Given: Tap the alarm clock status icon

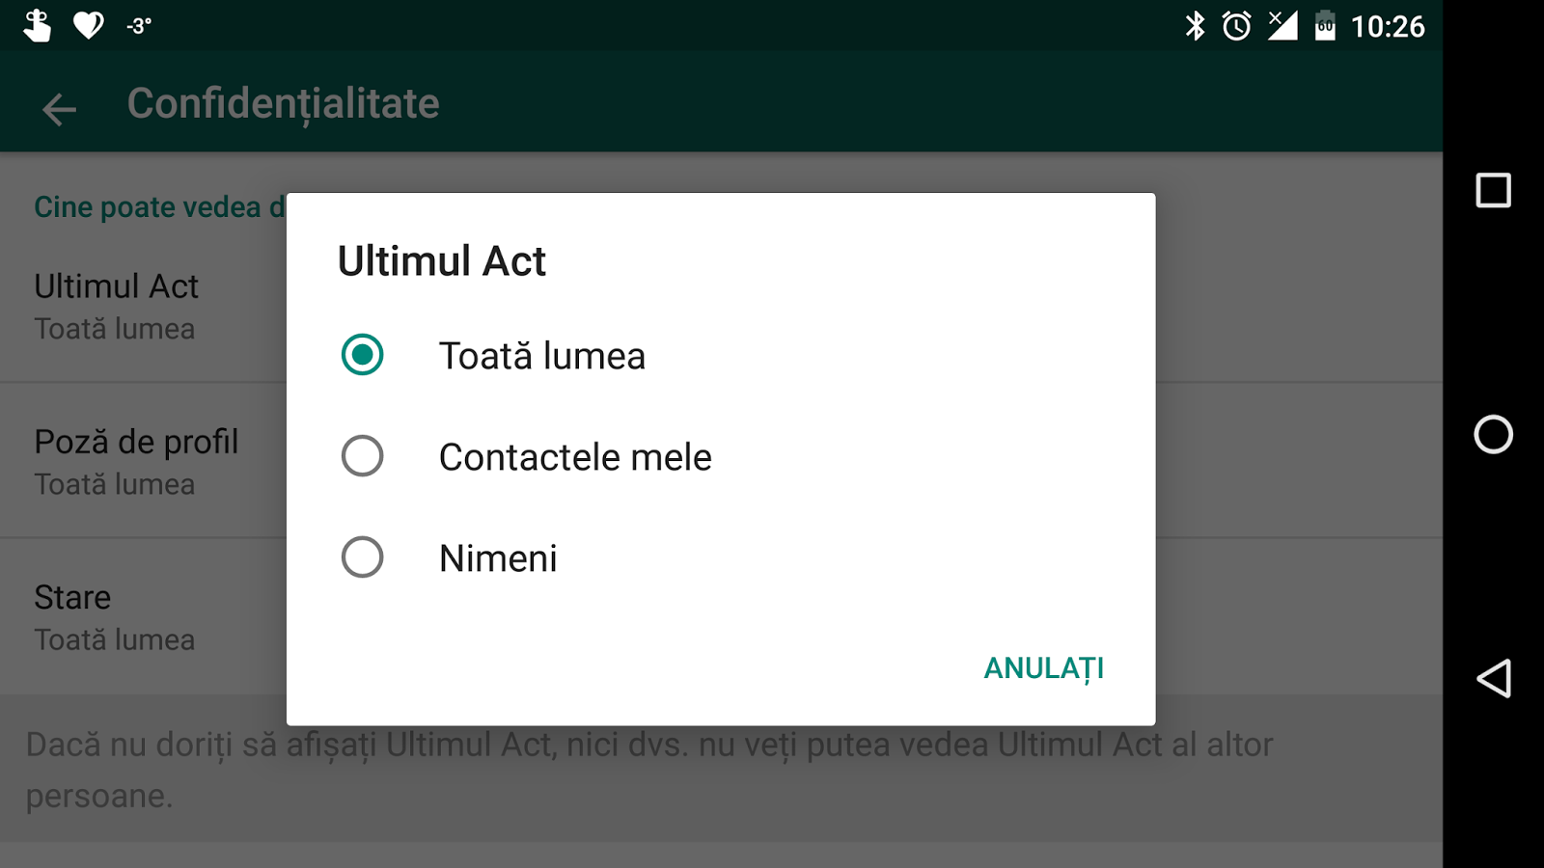Looking at the screenshot, I should 1236,26.
